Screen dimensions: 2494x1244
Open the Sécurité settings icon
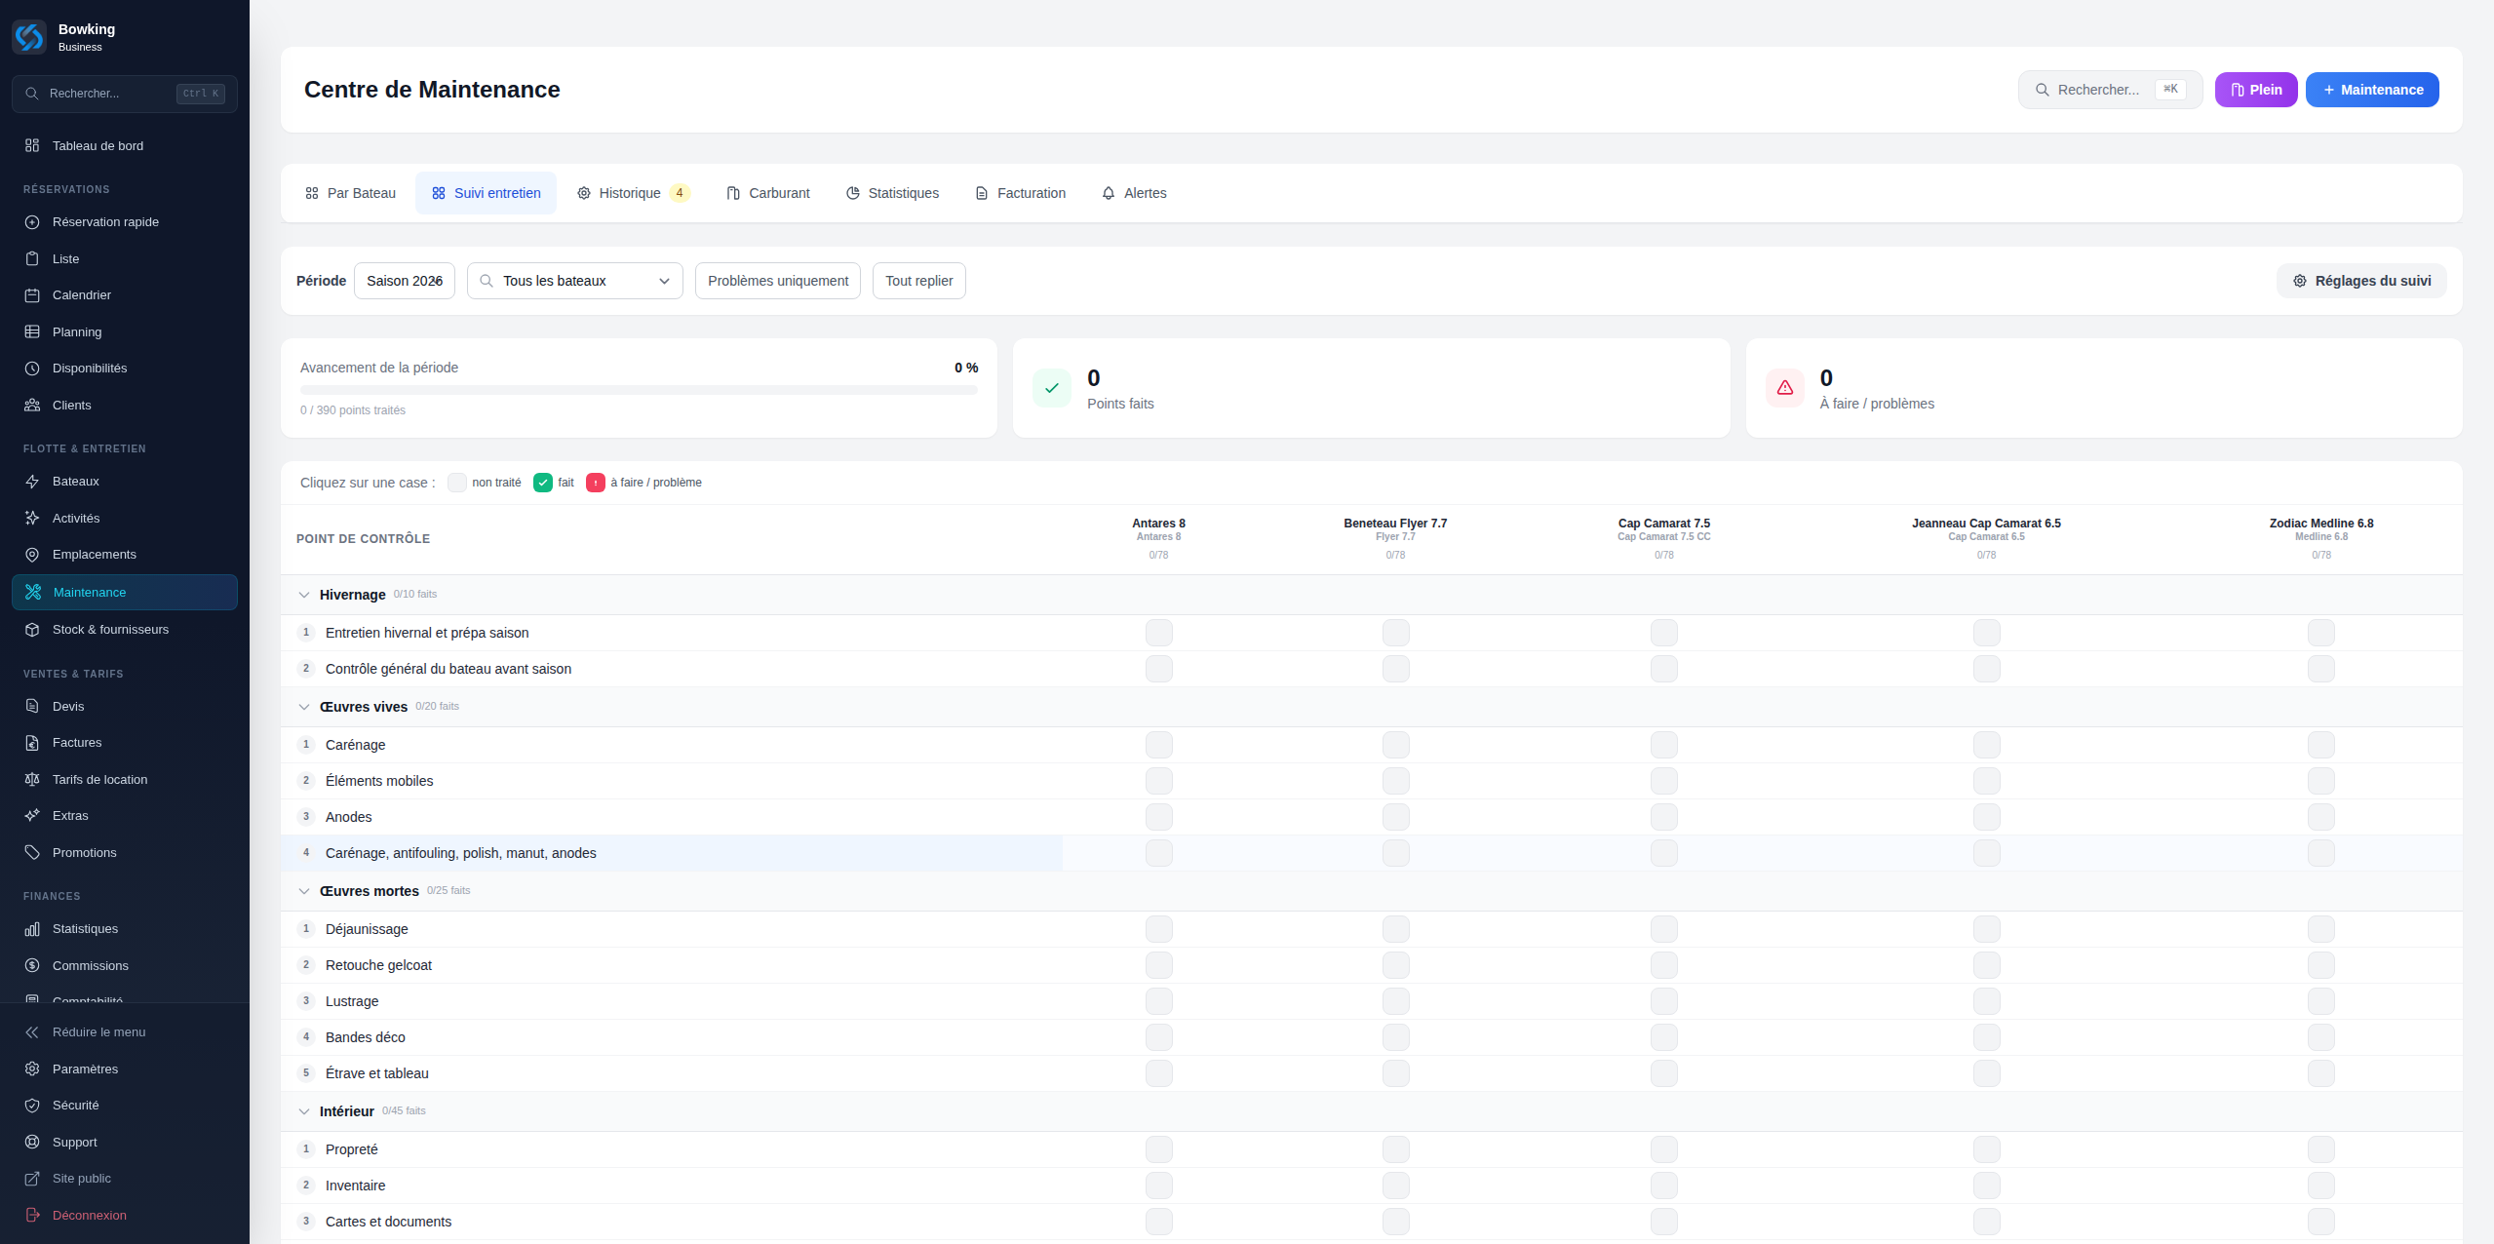(x=32, y=1106)
